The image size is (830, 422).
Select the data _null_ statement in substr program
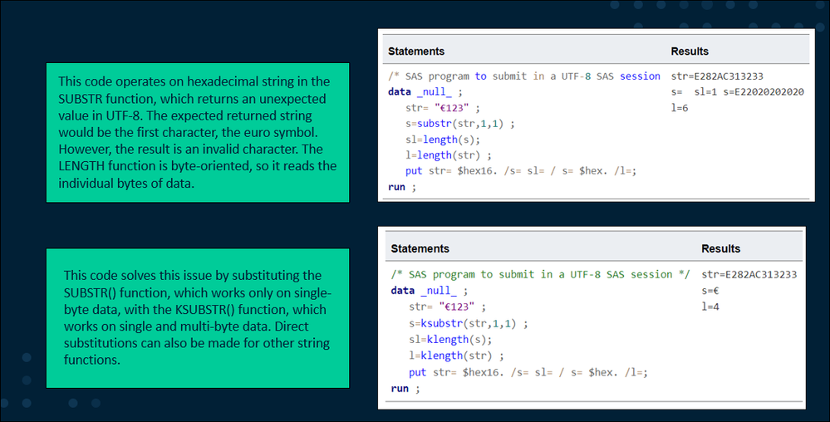[425, 92]
